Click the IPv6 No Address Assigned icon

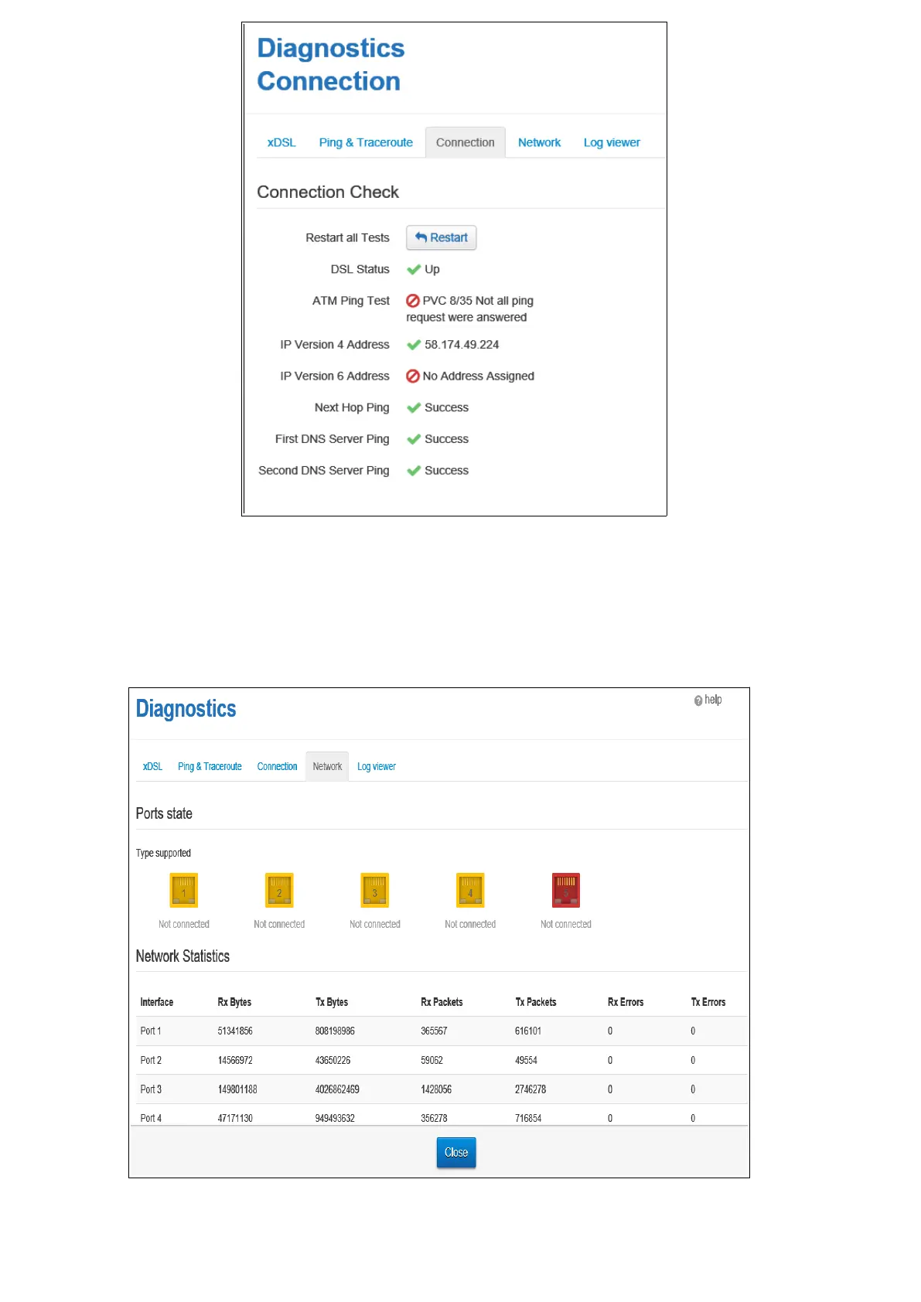point(413,377)
